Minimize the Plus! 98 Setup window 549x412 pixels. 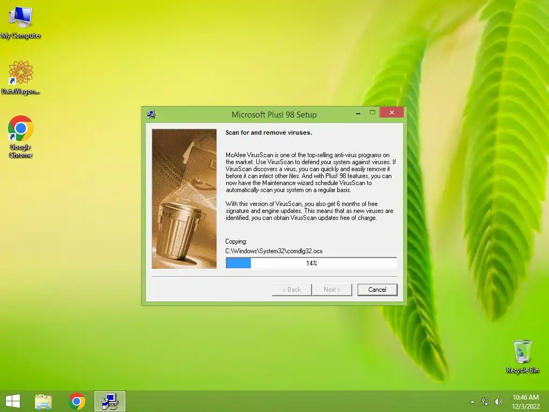tap(358, 113)
